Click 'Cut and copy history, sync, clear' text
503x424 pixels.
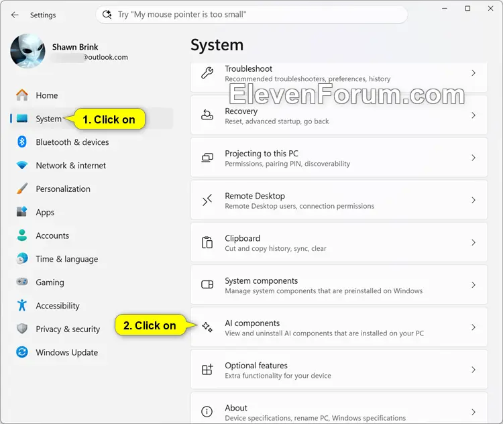pyautogui.click(x=275, y=248)
